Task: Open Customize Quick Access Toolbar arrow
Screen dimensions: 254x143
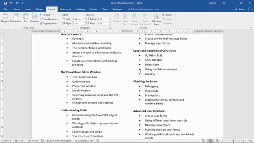Action: coord(23,3)
